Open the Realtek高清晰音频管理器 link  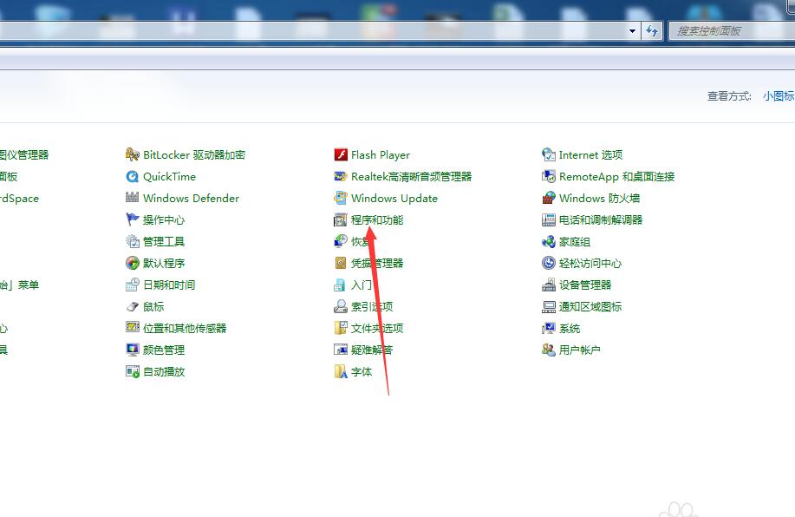412,177
